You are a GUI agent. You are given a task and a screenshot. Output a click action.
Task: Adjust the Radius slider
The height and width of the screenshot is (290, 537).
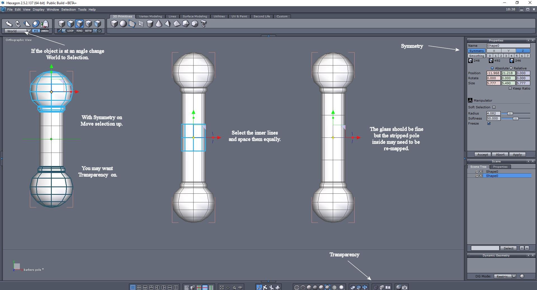[510, 113]
